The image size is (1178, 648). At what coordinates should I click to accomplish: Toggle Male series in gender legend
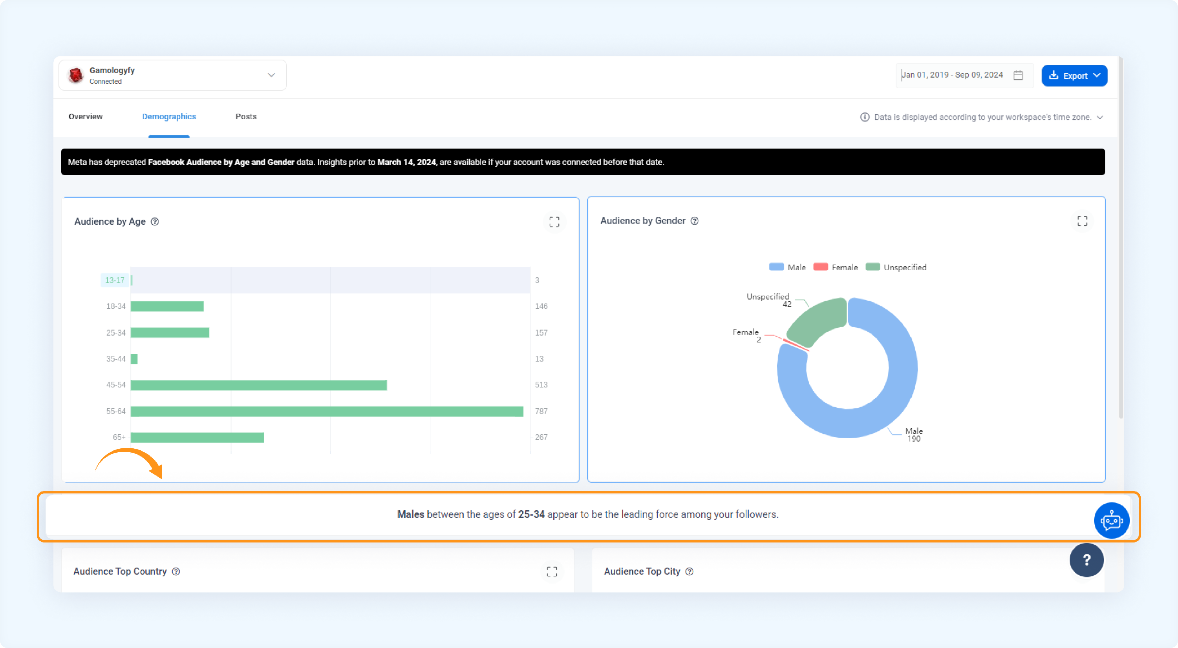(787, 267)
